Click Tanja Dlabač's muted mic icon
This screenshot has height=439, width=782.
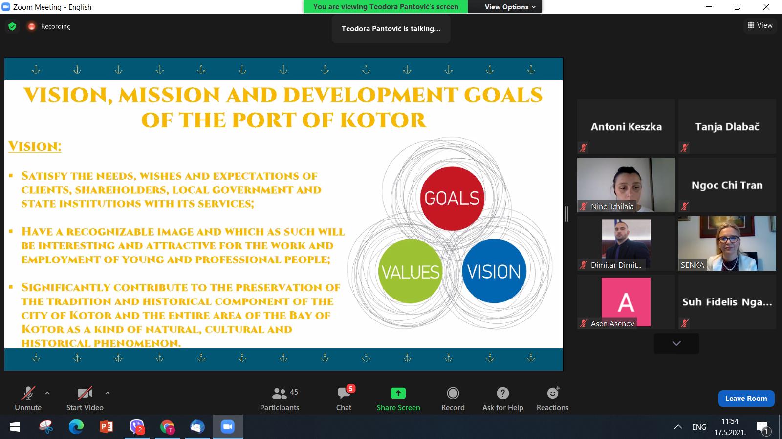coord(684,147)
